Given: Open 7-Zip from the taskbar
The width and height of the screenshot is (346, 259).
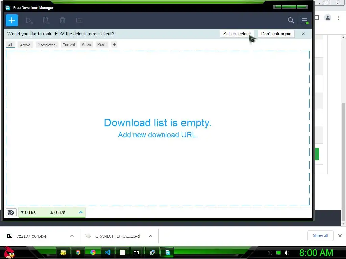Looking at the screenshot, I should point(136,252).
